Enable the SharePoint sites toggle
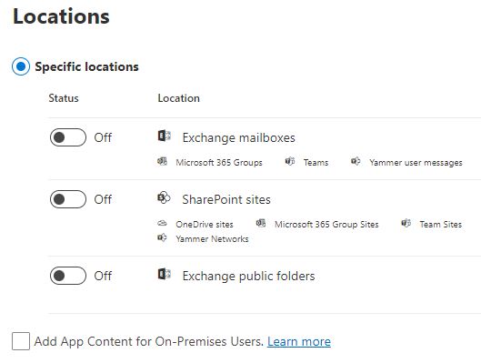The width and height of the screenshot is (481, 363). [x=68, y=199]
